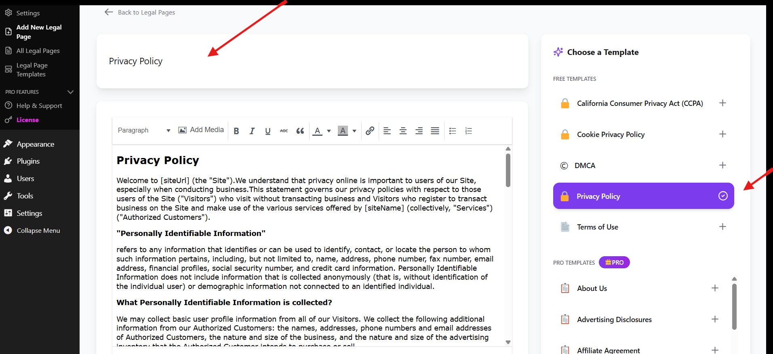773x354 pixels.
Task: Add the Terms of Use template
Action: 722,227
